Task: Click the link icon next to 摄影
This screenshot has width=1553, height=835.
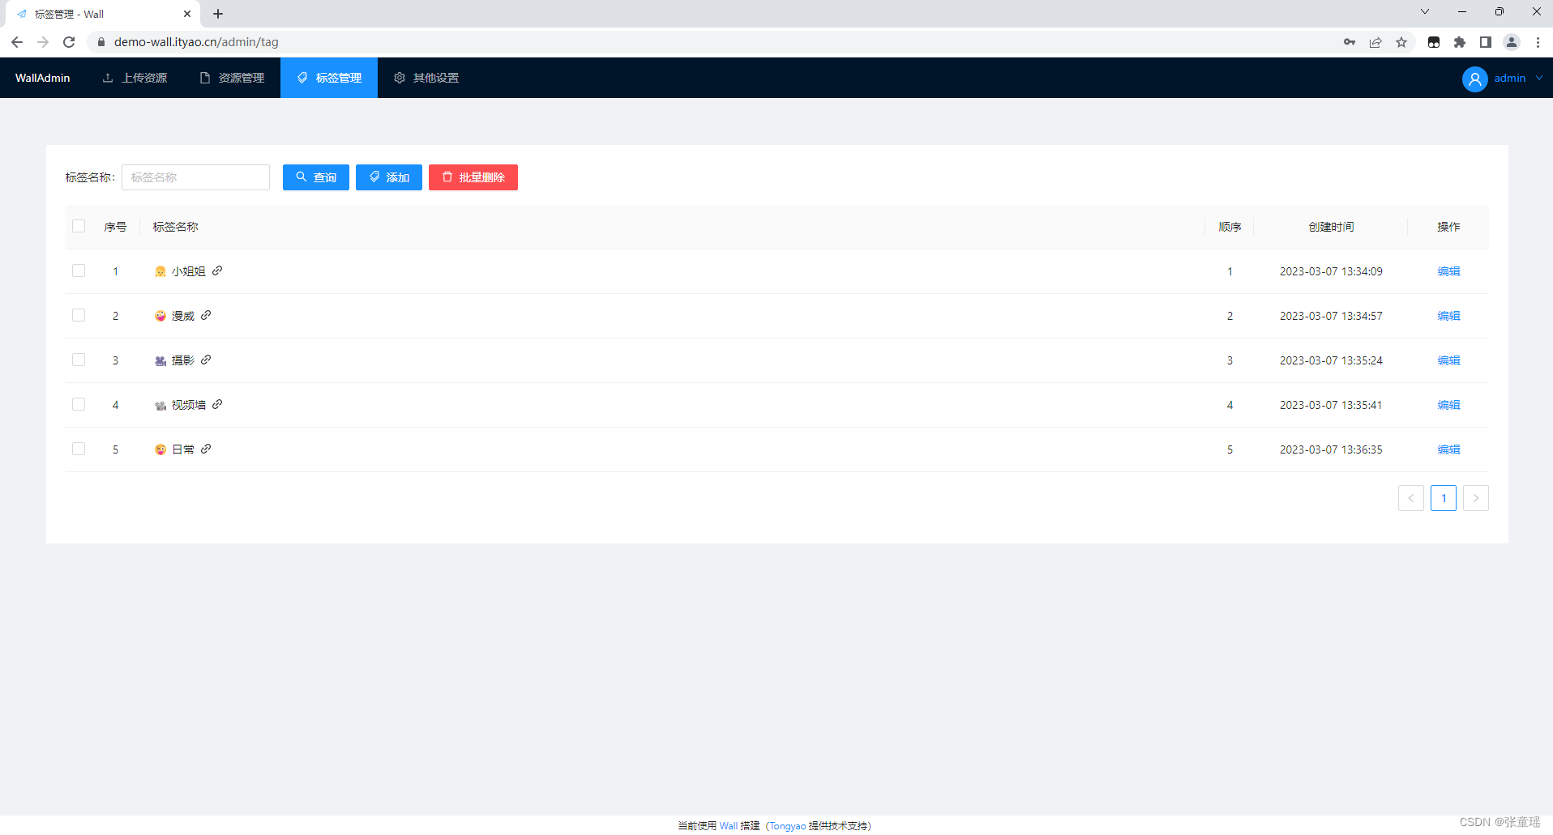Action: pyautogui.click(x=206, y=360)
